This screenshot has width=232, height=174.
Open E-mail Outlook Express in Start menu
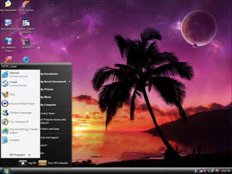coord(20,84)
